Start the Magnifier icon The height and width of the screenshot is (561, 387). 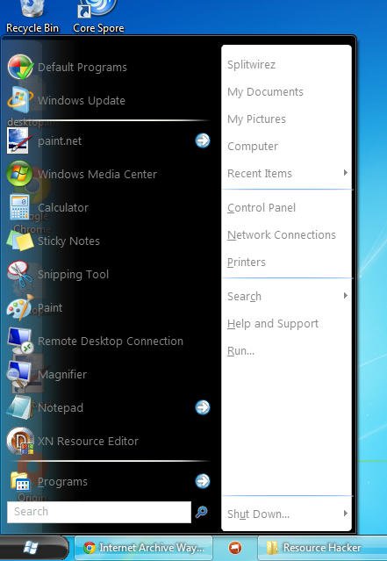tap(19, 374)
